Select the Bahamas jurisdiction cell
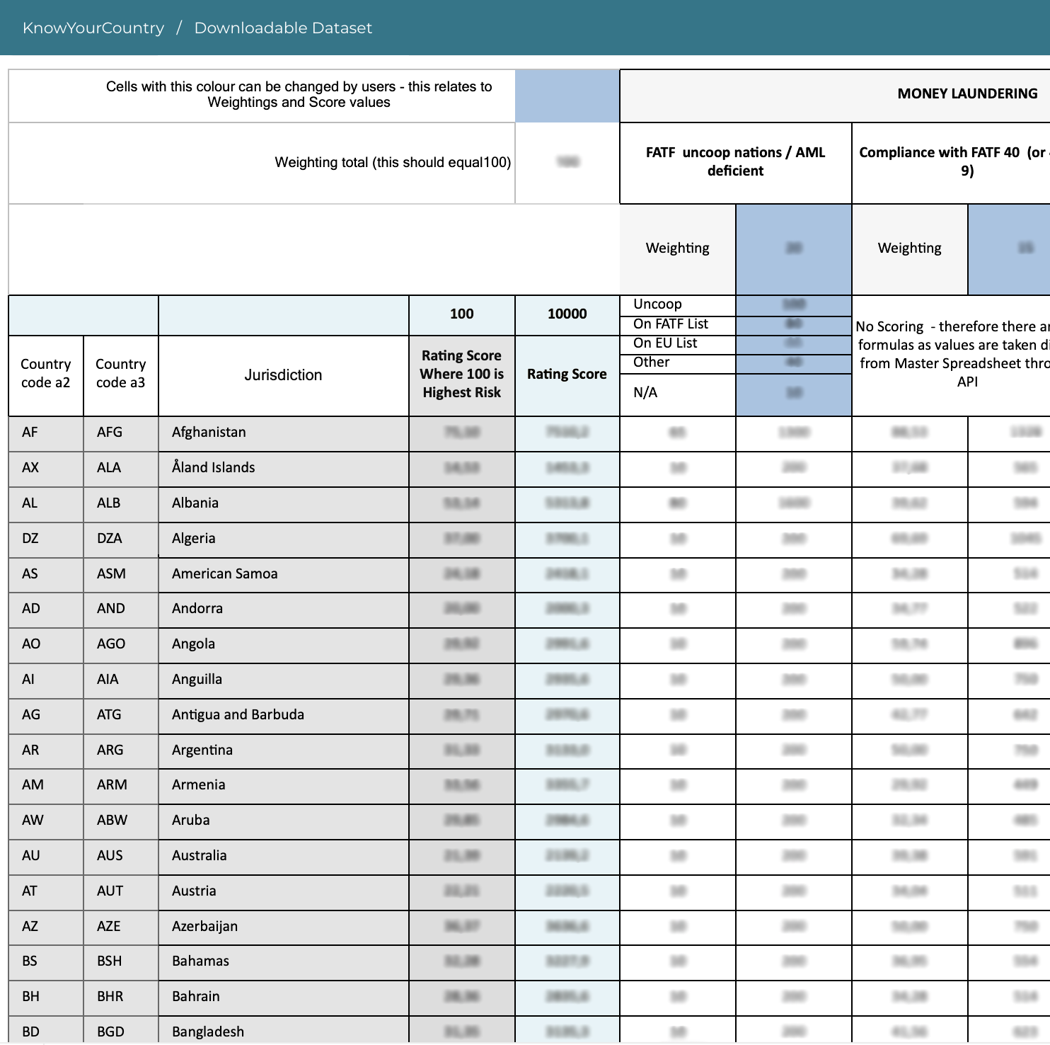1050x1045 pixels. pos(284,962)
